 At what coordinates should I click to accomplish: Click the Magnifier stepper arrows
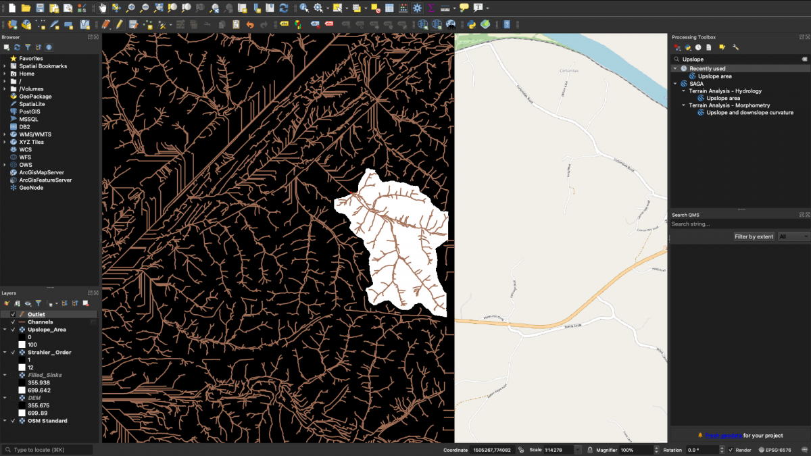[x=656, y=450]
